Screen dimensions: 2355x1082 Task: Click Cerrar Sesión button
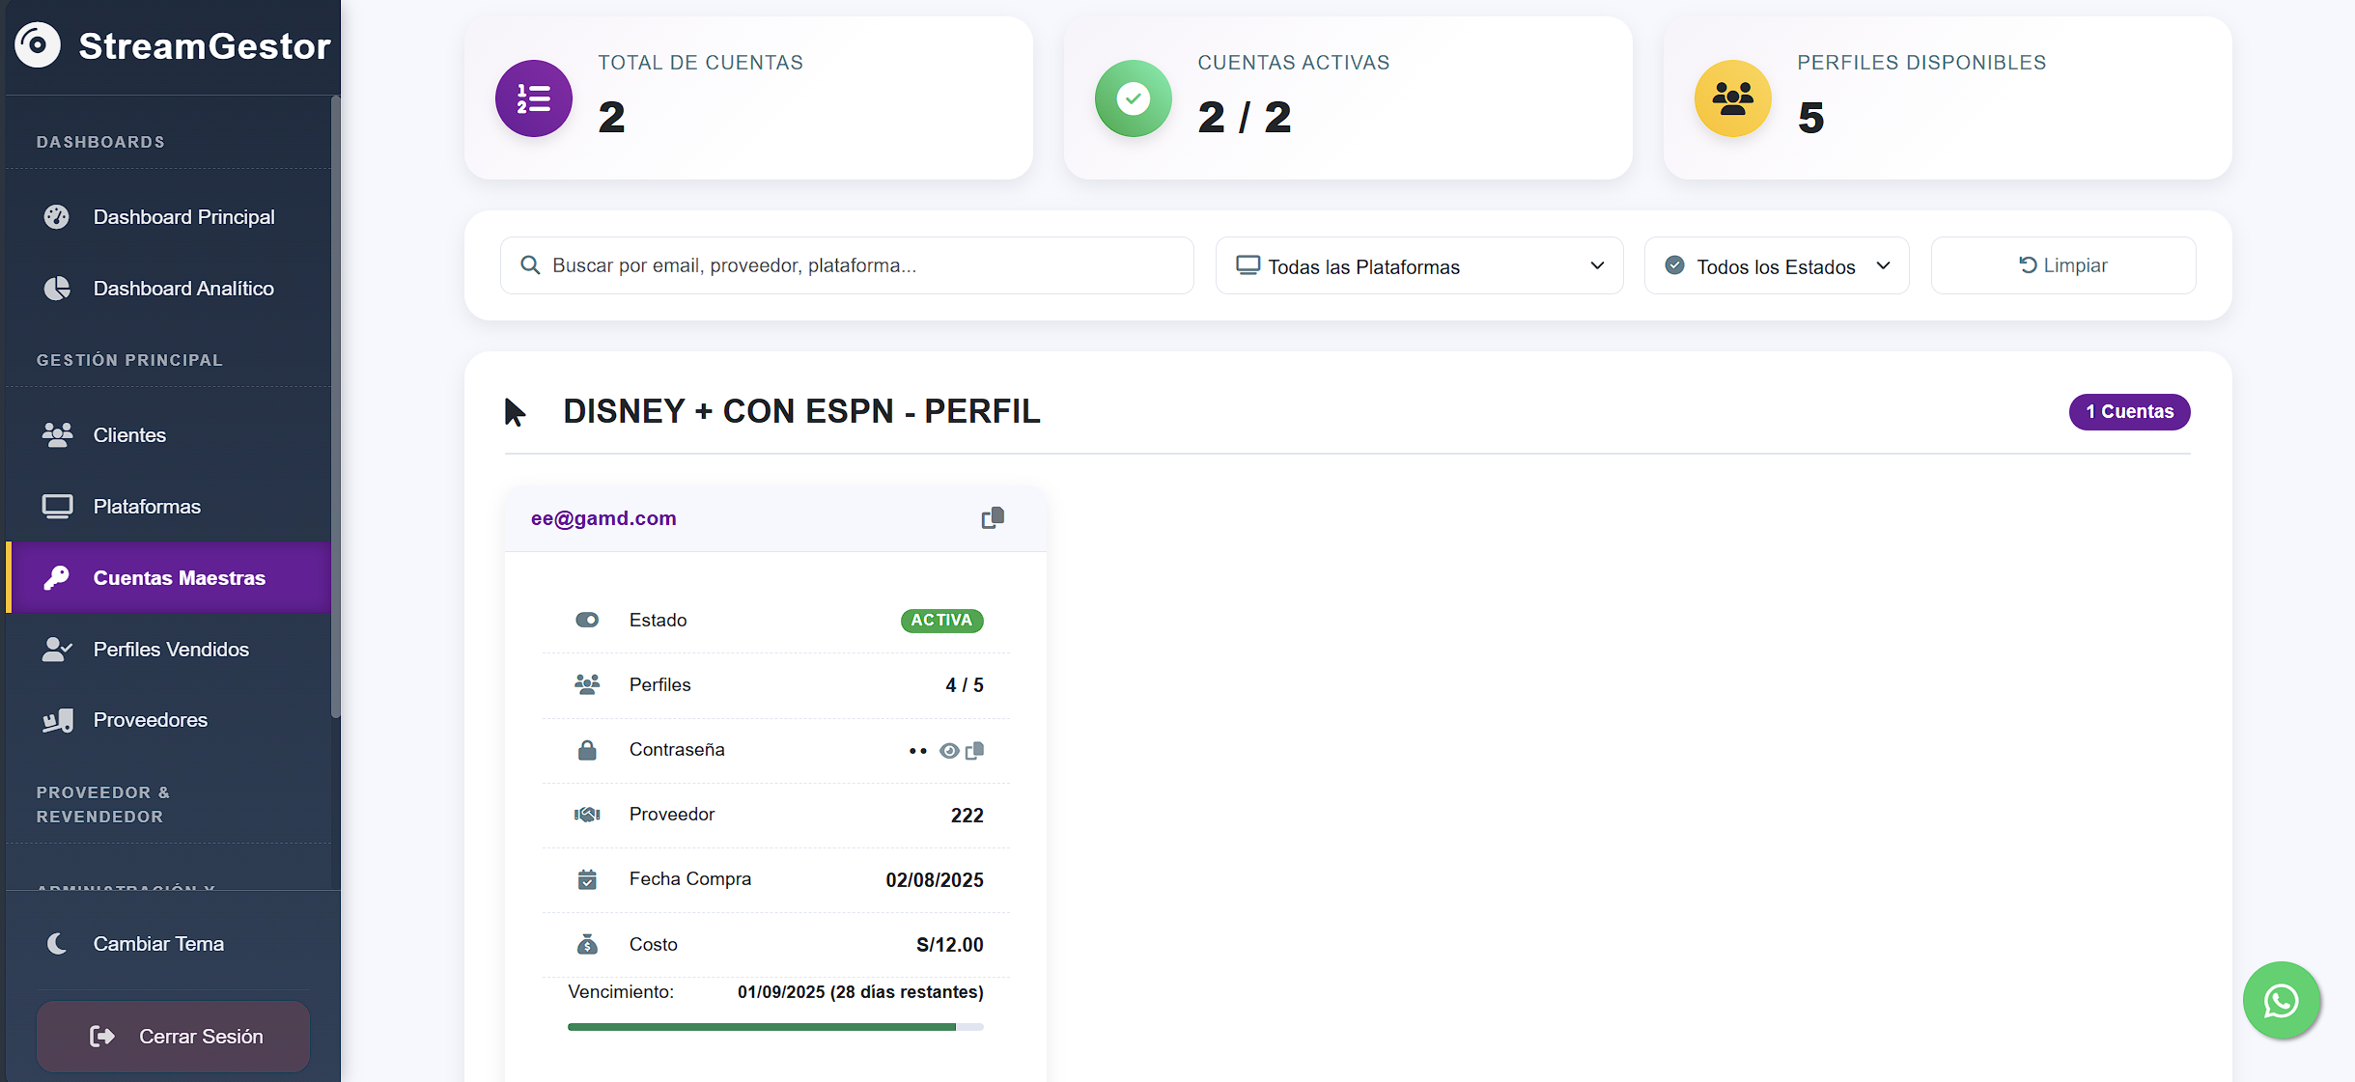coord(173,1037)
